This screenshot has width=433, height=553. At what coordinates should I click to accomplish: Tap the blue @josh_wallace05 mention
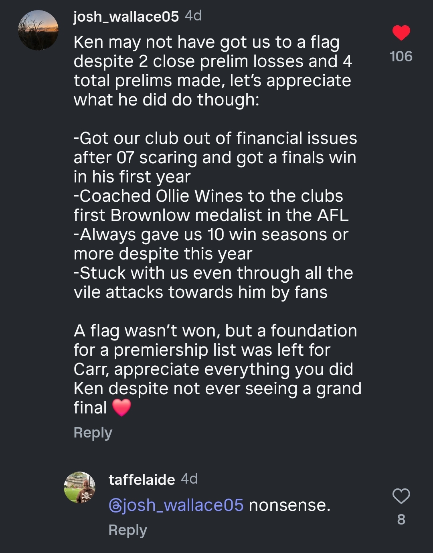pyautogui.click(x=176, y=505)
